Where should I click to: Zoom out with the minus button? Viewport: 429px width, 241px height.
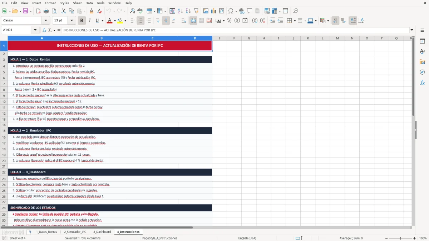[x=386, y=238]
